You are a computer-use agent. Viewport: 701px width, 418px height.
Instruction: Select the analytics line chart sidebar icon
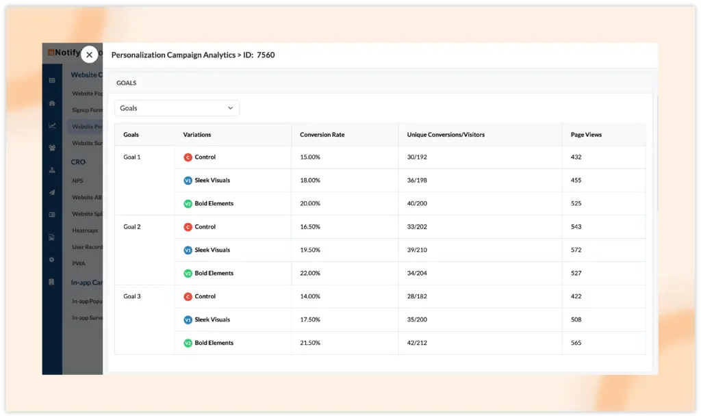(x=52, y=126)
